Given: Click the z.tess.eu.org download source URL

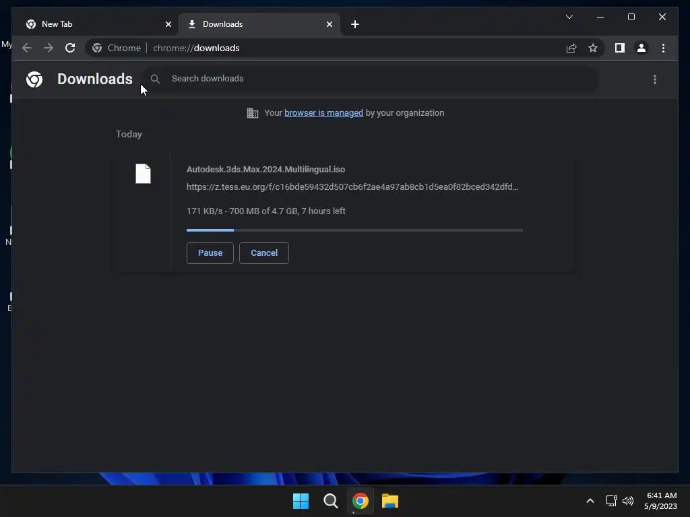Looking at the screenshot, I should point(352,187).
